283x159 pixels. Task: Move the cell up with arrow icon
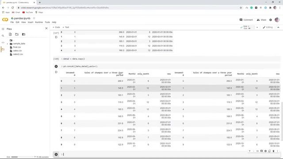point(249,151)
